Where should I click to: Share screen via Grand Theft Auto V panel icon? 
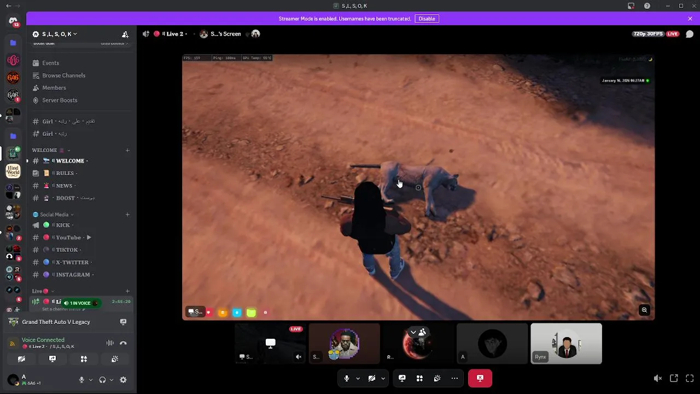(x=123, y=322)
